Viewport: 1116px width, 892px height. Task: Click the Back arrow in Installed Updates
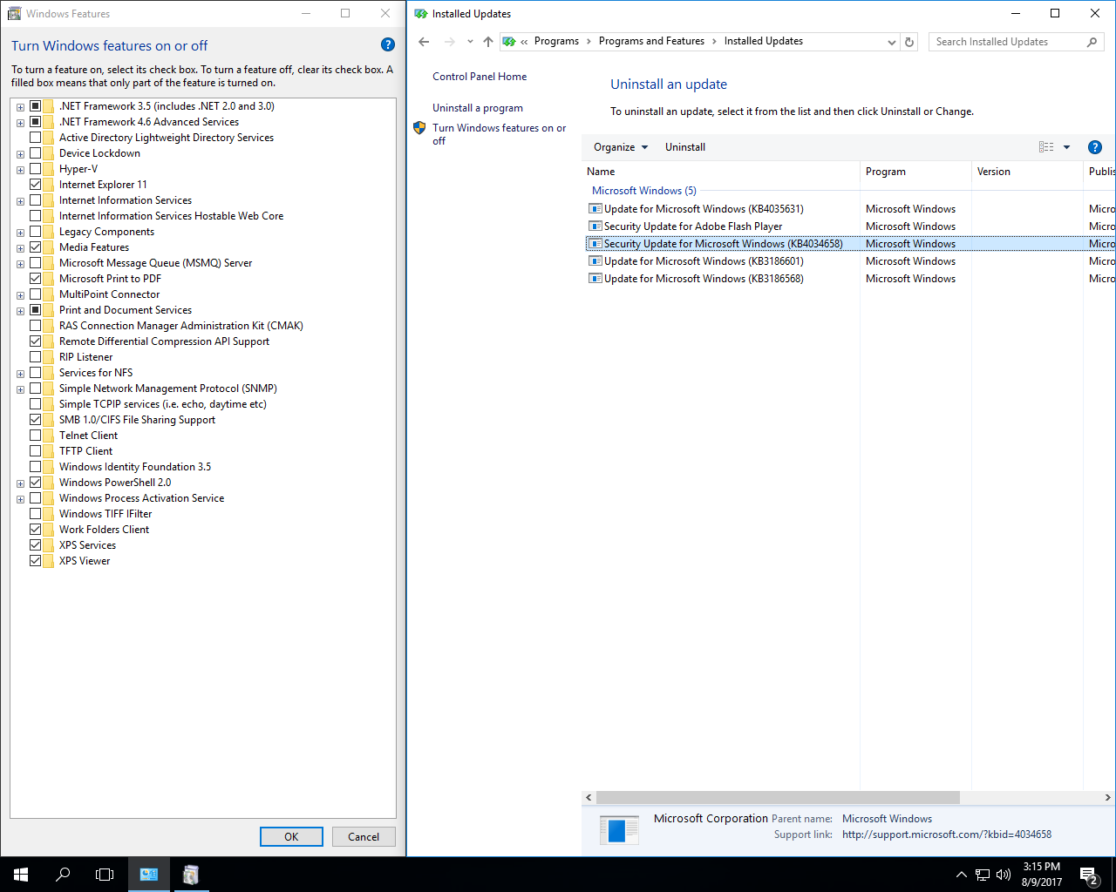(424, 42)
